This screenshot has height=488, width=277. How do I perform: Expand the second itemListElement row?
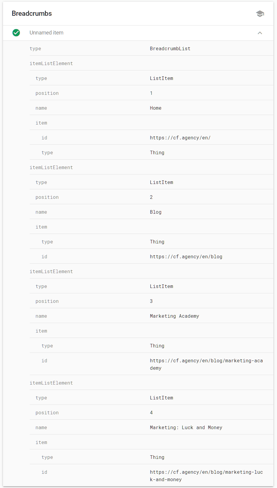[x=51, y=167]
